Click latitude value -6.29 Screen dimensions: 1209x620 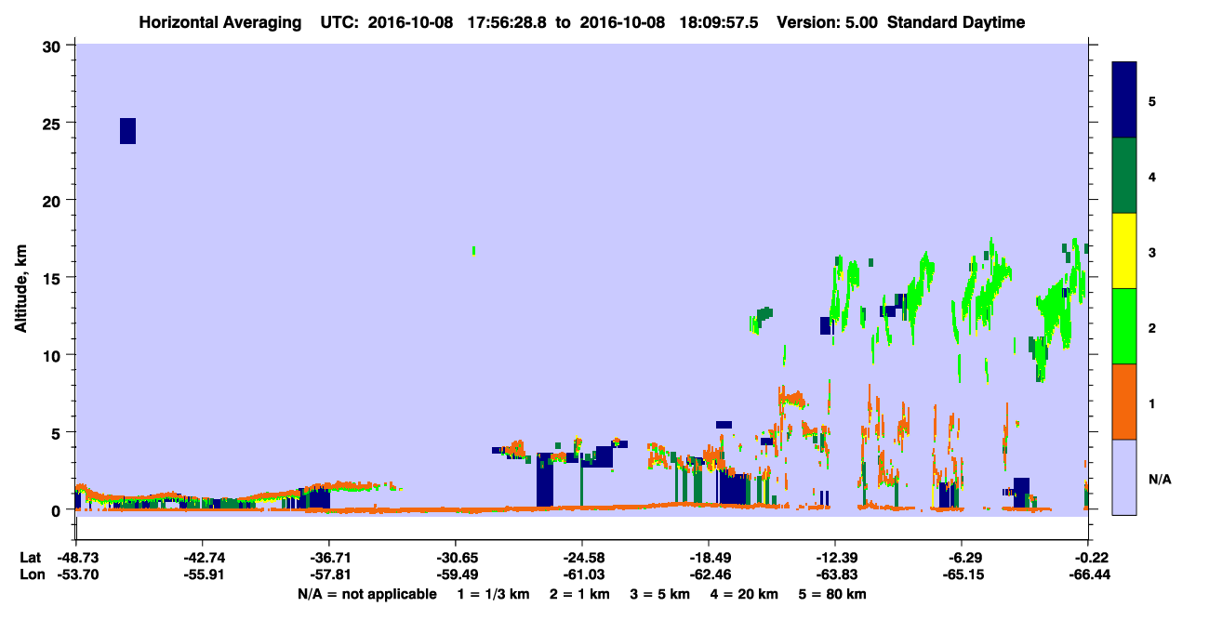pos(963,558)
